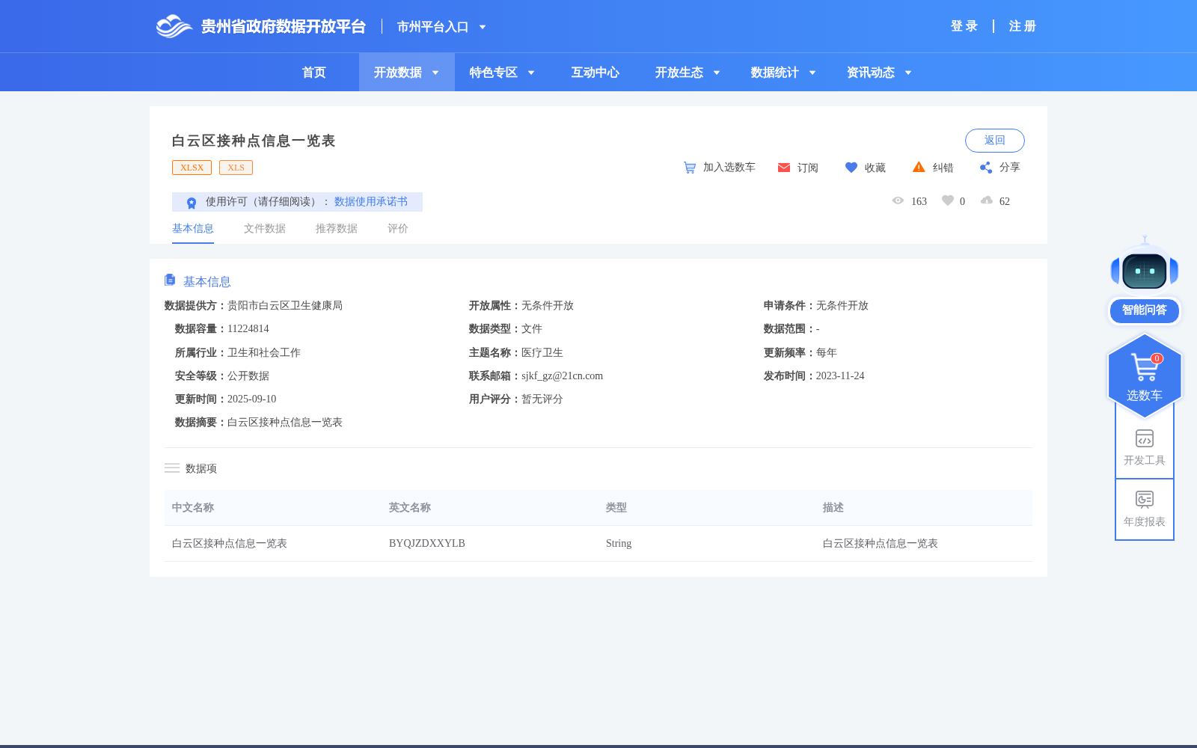Screen dimensions: 1197x748
Task: Open the 选数车 floating cart
Action: tap(1145, 375)
